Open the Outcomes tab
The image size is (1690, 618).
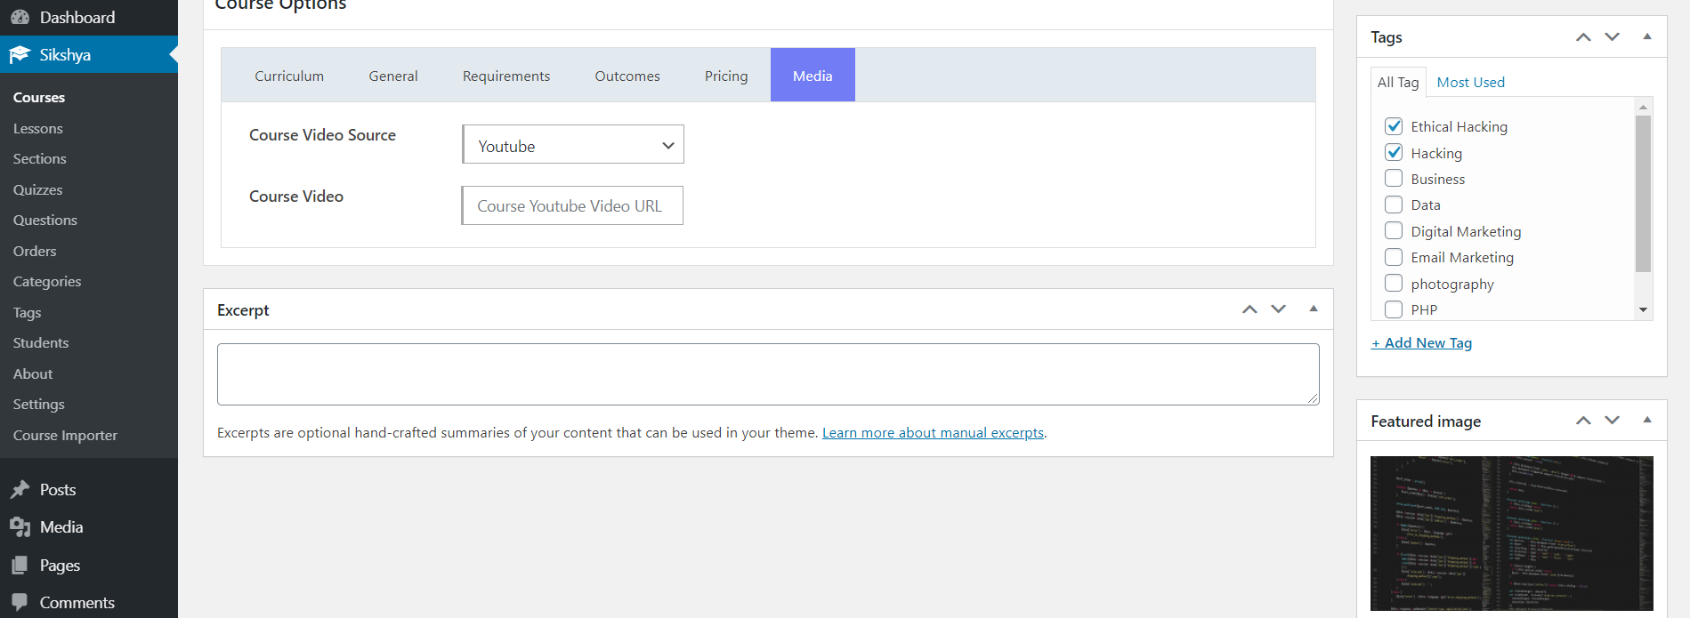[x=627, y=76]
